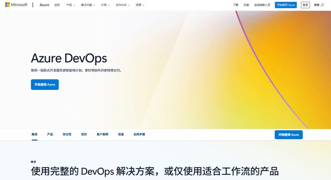Screen dimensions: 331x180
Task: Select the 客户案例 tab
Action: [x=102, y=134]
